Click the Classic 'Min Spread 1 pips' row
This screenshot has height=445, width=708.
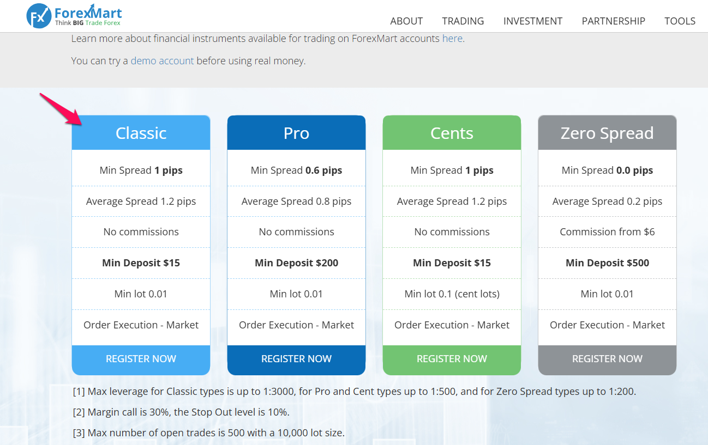tap(141, 170)
